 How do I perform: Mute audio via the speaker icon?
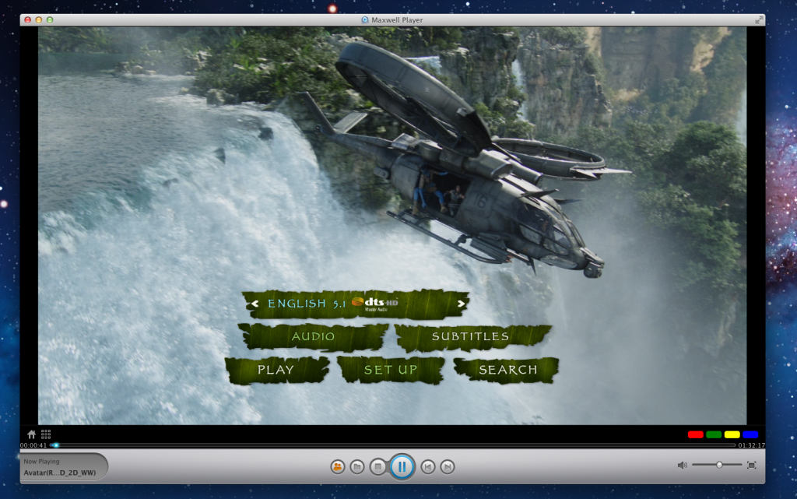coord(683,465)
